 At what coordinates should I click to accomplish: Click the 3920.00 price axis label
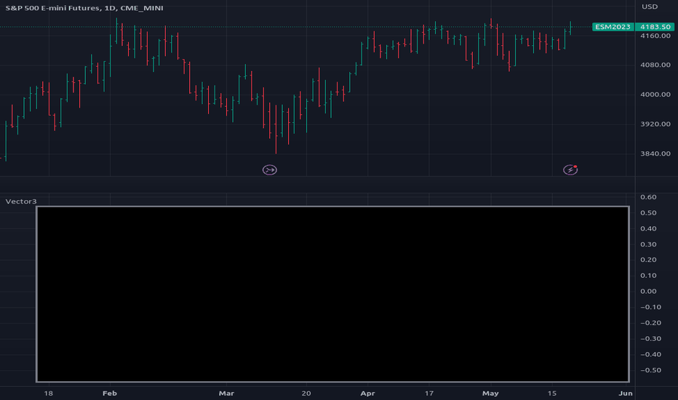pyautogui.click(x=655, y=124)
